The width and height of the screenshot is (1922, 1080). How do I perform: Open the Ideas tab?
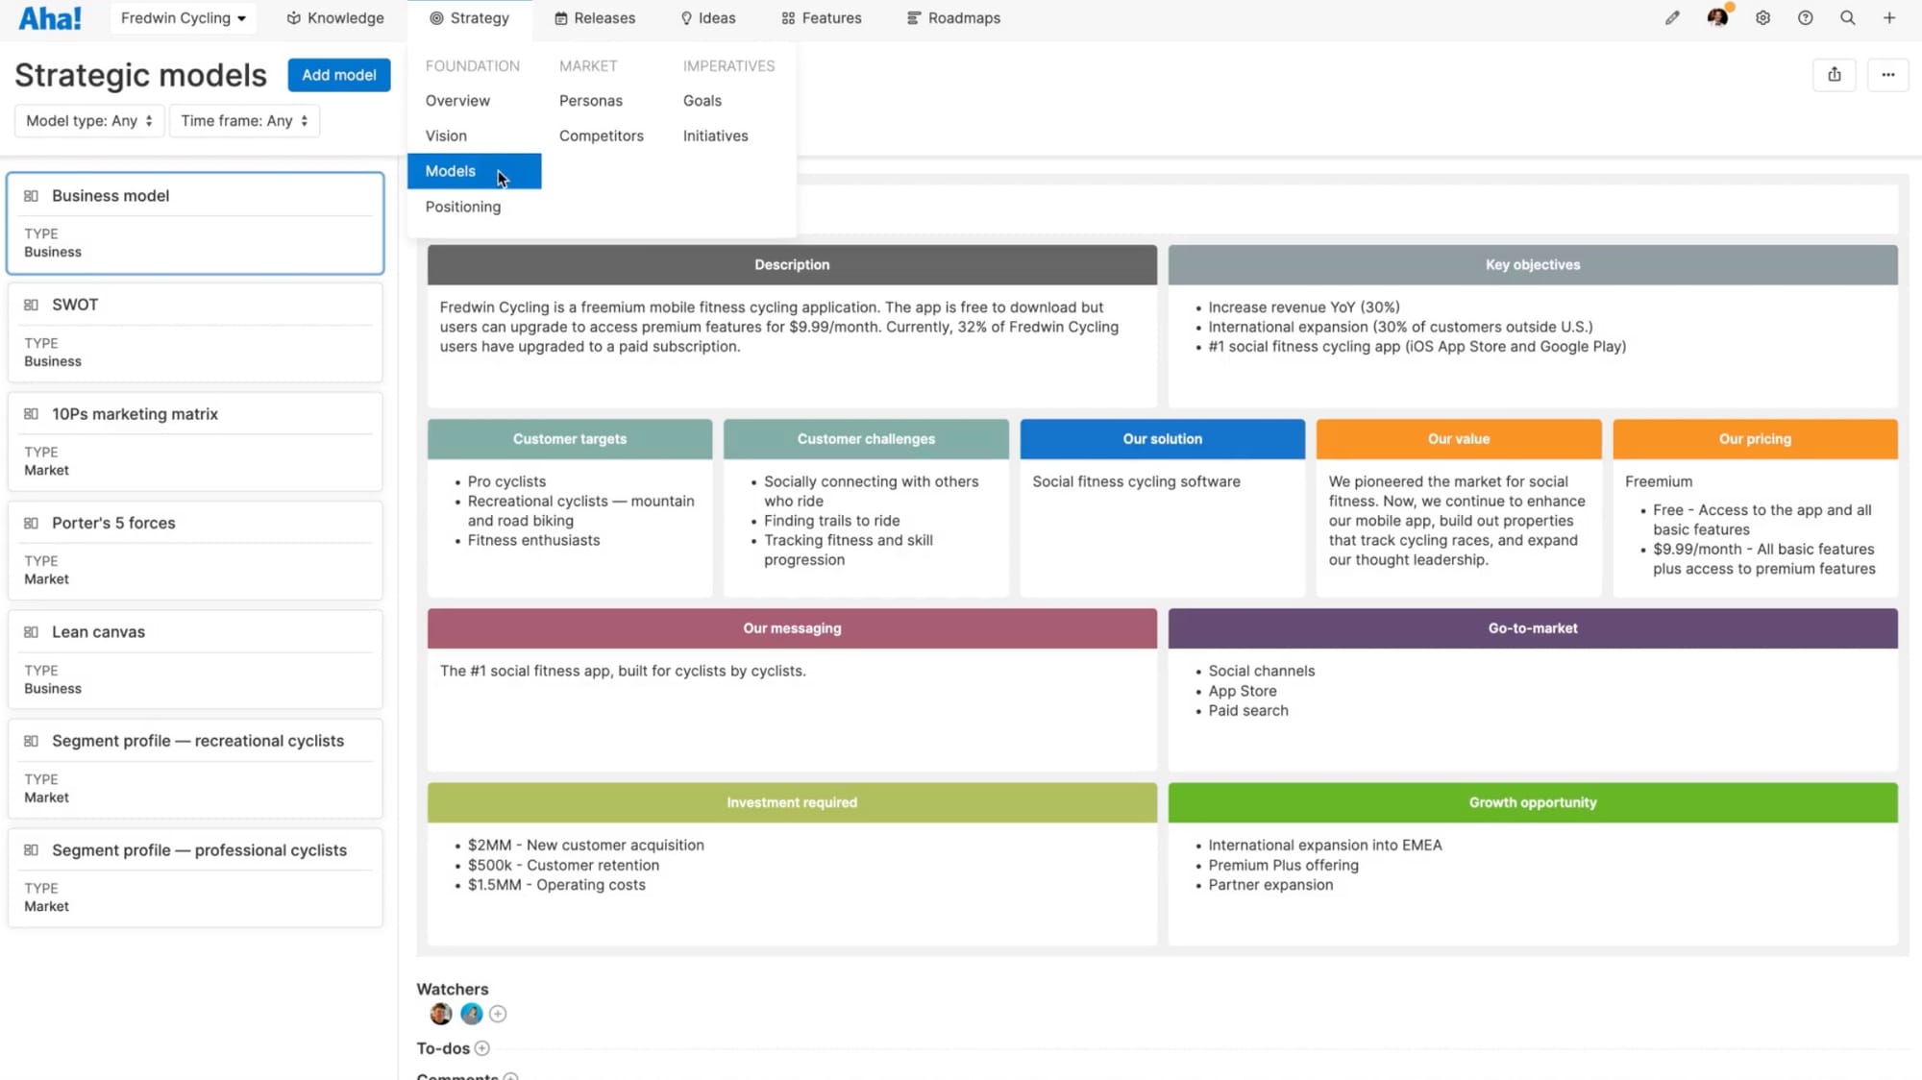(x=708, y=18)
